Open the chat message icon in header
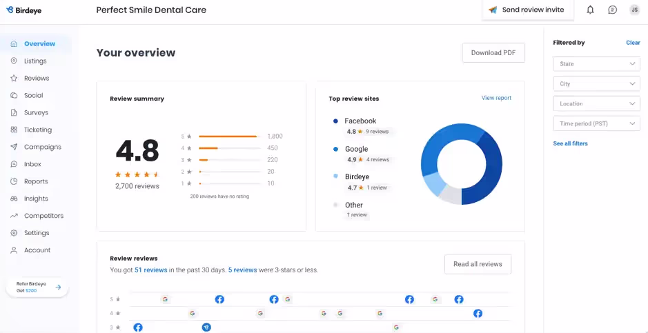Image resolution: width=648 pixels, height=333 pixels. (612, 10)
